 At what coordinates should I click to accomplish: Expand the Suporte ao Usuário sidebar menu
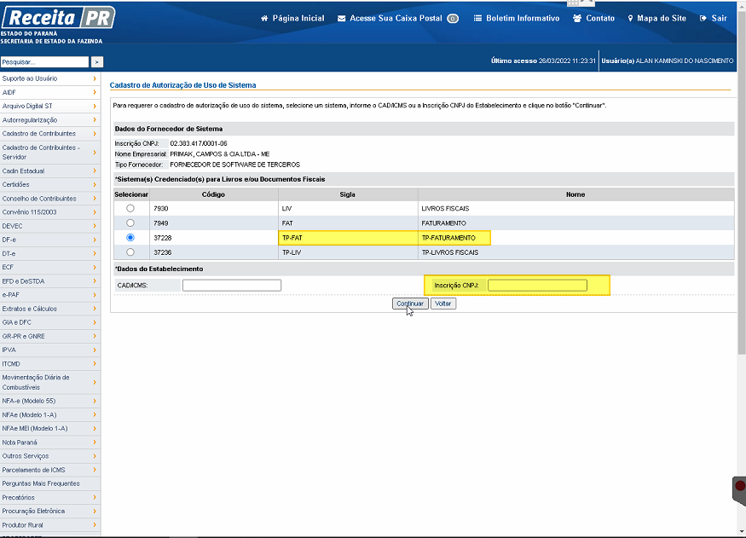point(50,78)
